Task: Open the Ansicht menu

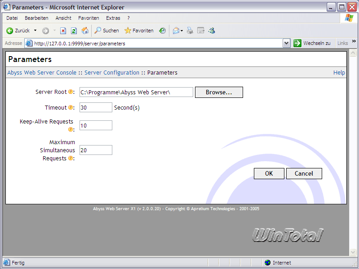Action: point(63,18)
